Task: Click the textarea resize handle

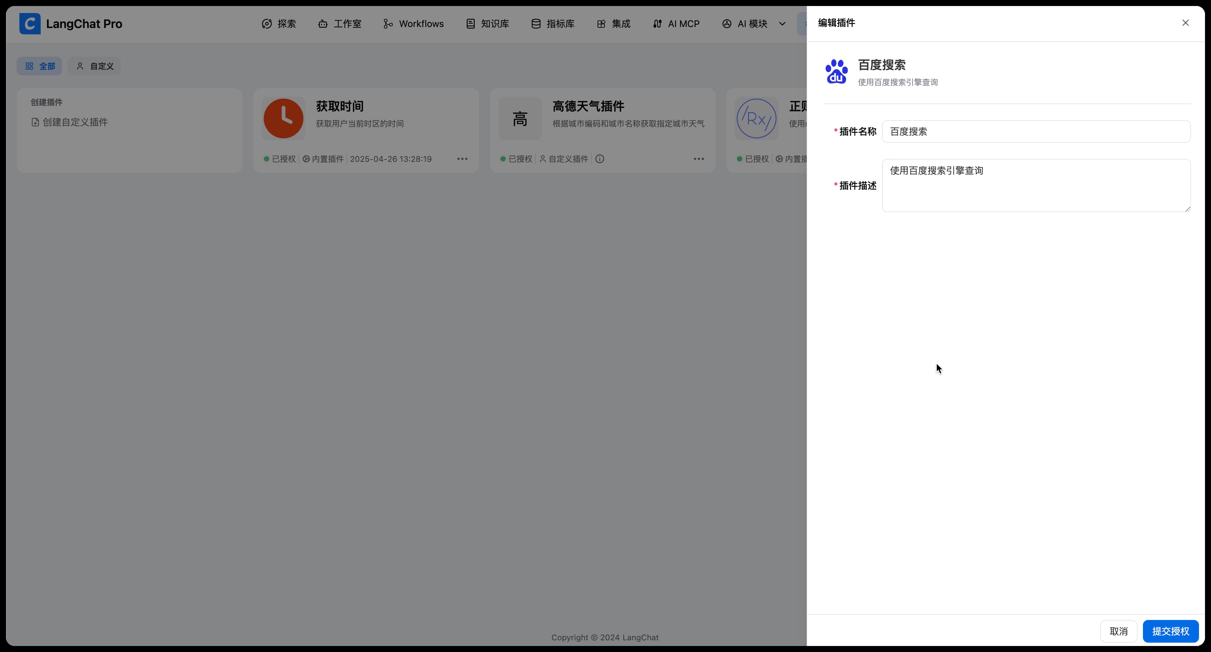Action: click(1188, 209)
